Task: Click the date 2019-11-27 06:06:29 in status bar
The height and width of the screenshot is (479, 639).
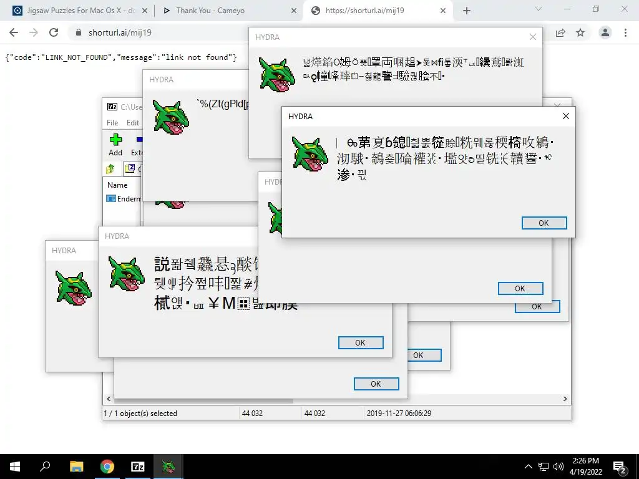Action: coord(399,414)
